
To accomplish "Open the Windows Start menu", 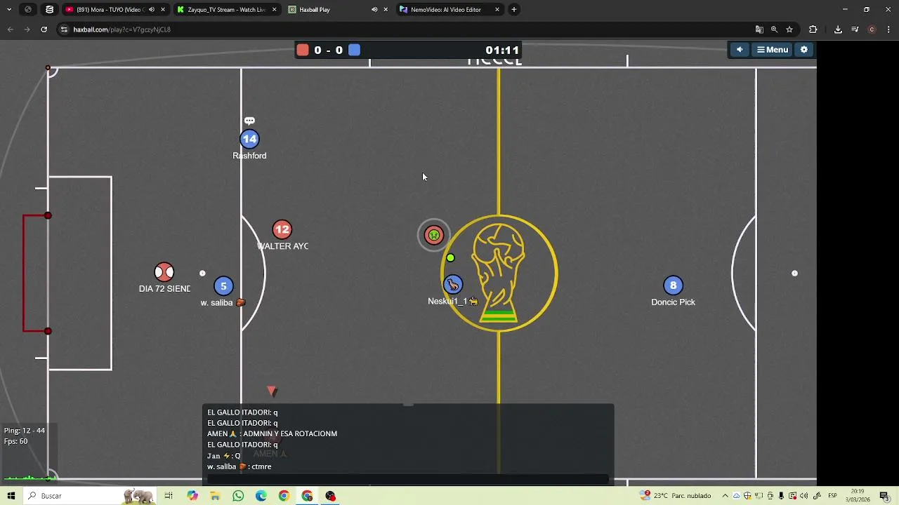I will [11, 496].
